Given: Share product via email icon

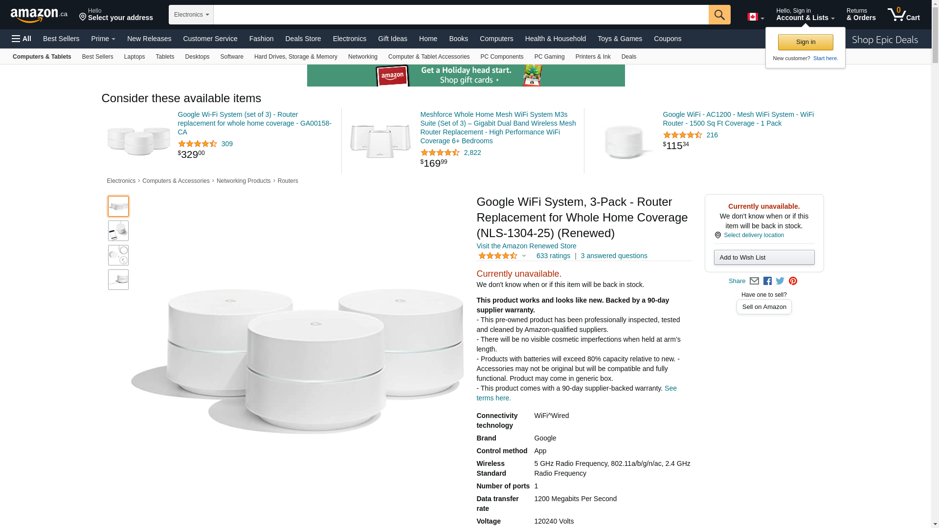Looking at the screenshot, I should [754, 281].
